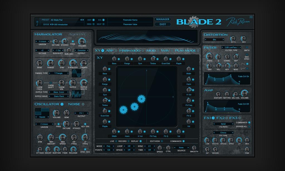This screenshot has height=171, width=285.
Task: Open the Distortion type Bits selector
Action: (x=215, y=40)
